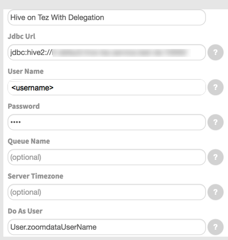
Task: Click the User.zoomdataUserName field
Action: [x=107, y=227]
